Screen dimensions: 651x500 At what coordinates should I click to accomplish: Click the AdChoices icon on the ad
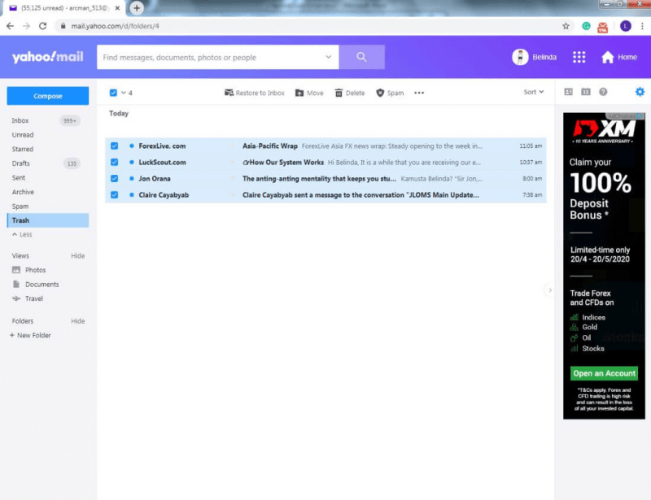click(x=640, y=115)
